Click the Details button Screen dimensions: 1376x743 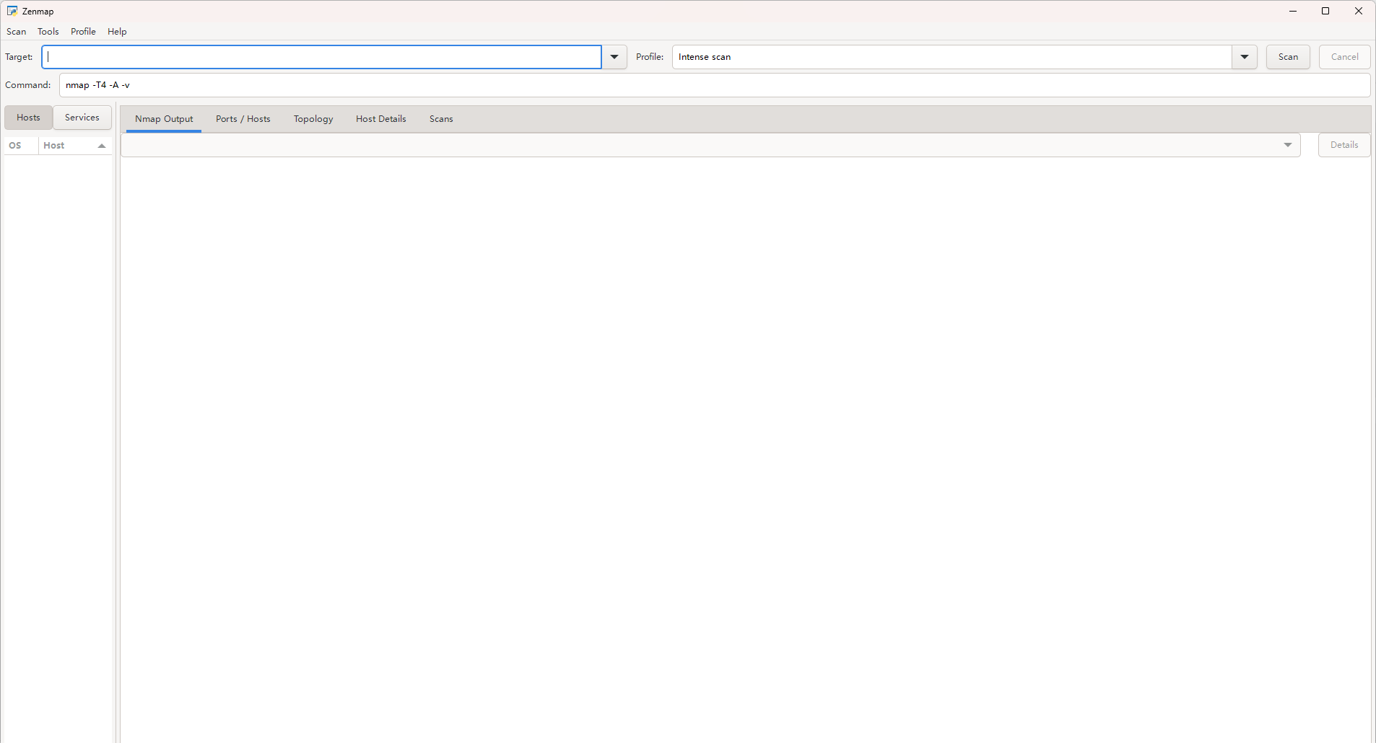pos(1344,145)
